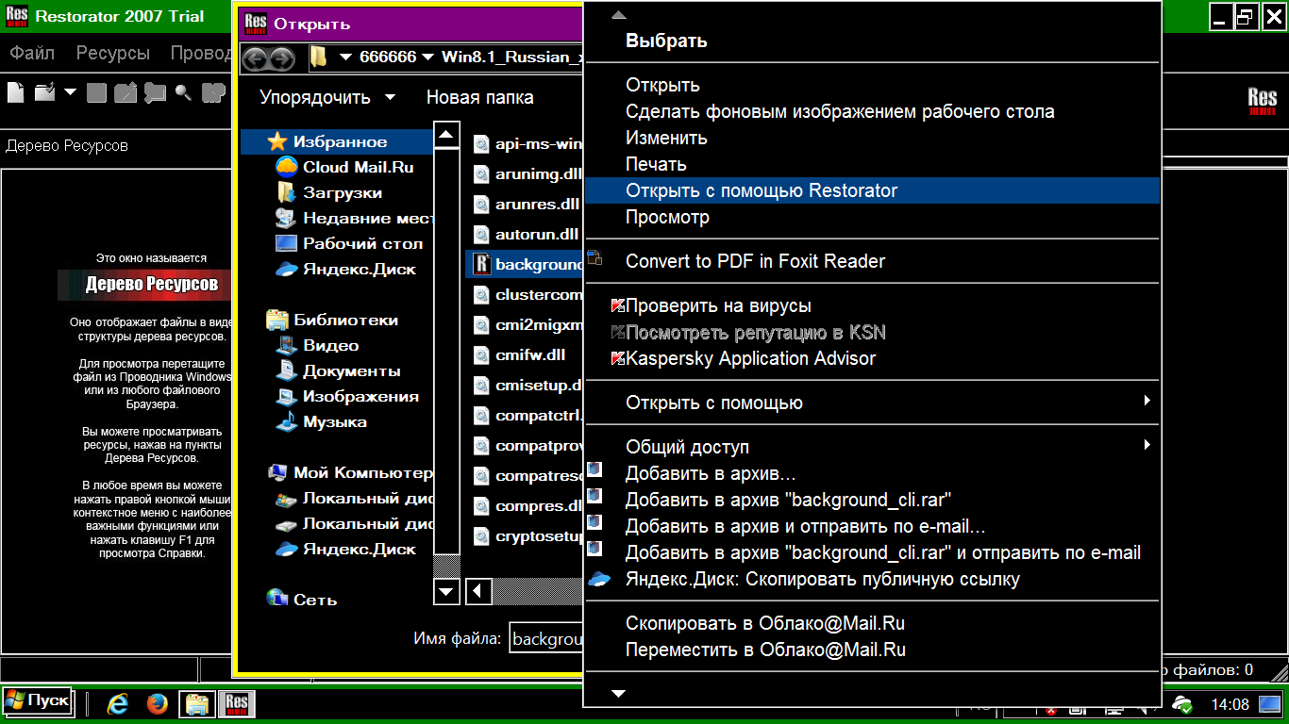Click the Новая папка button
Viewport: 1289px width, 724px height.
(x=479, y=97)
